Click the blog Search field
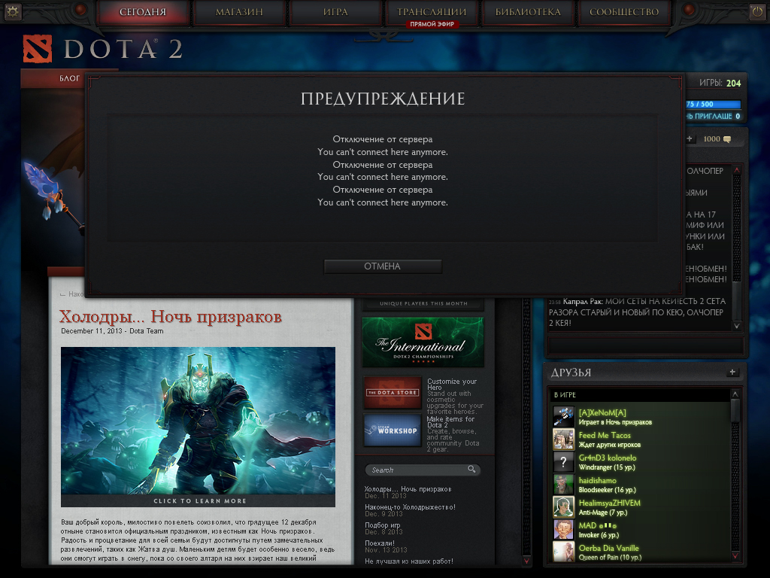 (423, 470)
